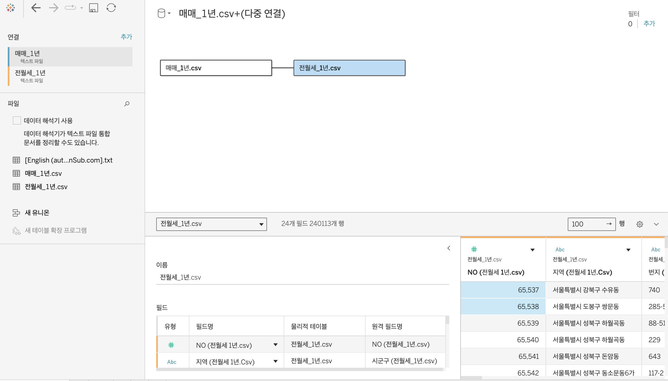Click the back arrow in toolbar
668x381 pixels.
click(x=36, y=8)
